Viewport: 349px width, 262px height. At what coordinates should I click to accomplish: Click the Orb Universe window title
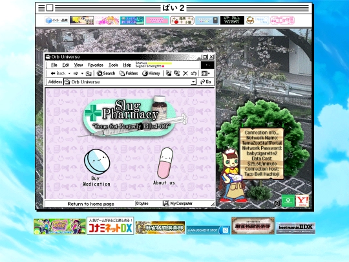point(65,57)
